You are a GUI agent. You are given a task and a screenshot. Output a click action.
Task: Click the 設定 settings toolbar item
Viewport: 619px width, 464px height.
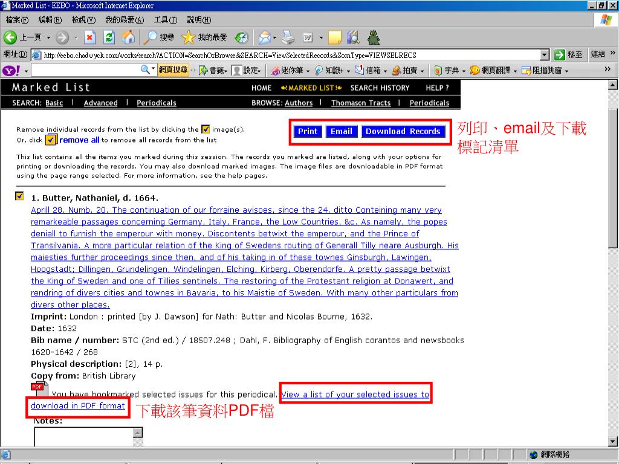coord(247,71)
